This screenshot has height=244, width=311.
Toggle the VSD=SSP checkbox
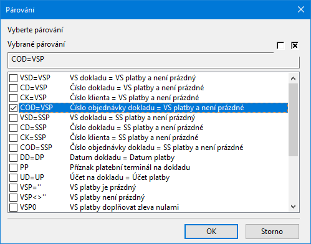tap(14, 118)
